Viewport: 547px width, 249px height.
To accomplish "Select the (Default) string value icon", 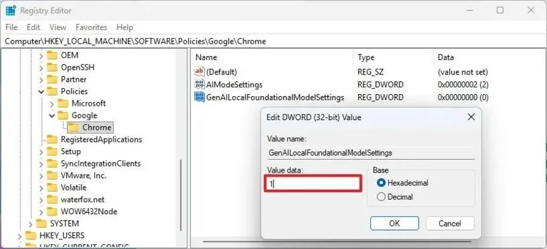I will (x=200, y=72).
